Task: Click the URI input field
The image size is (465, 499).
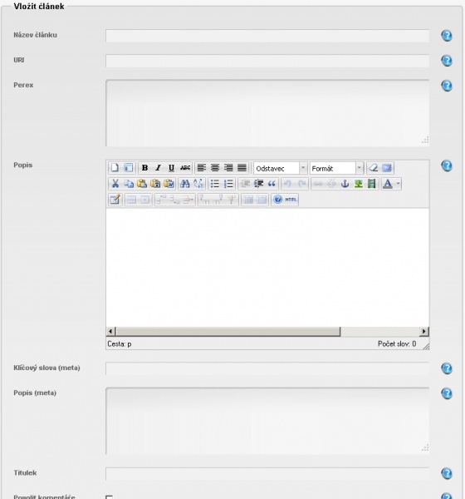Action: (x=267, y=61)
